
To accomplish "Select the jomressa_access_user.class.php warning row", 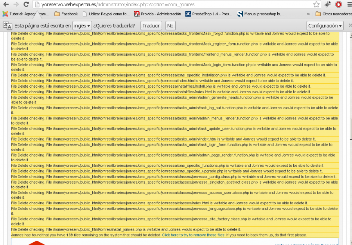I will pyautogui.click(x=175, y=195).
